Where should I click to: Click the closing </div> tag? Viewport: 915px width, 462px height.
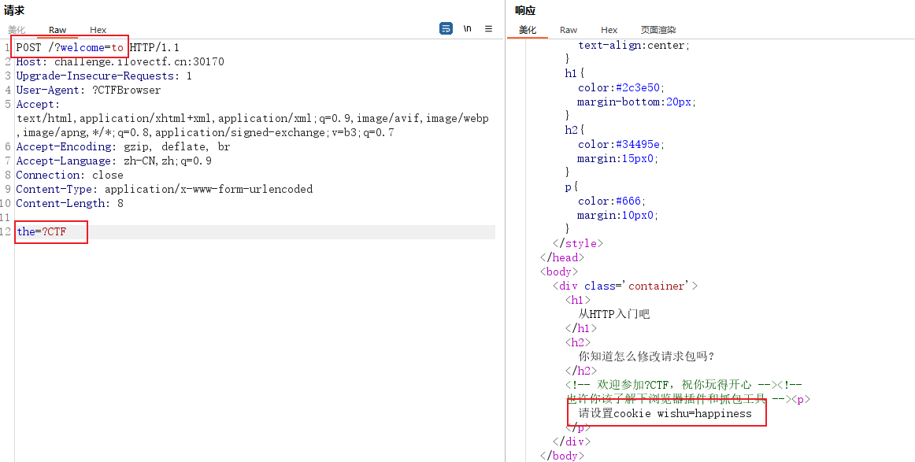572,442
